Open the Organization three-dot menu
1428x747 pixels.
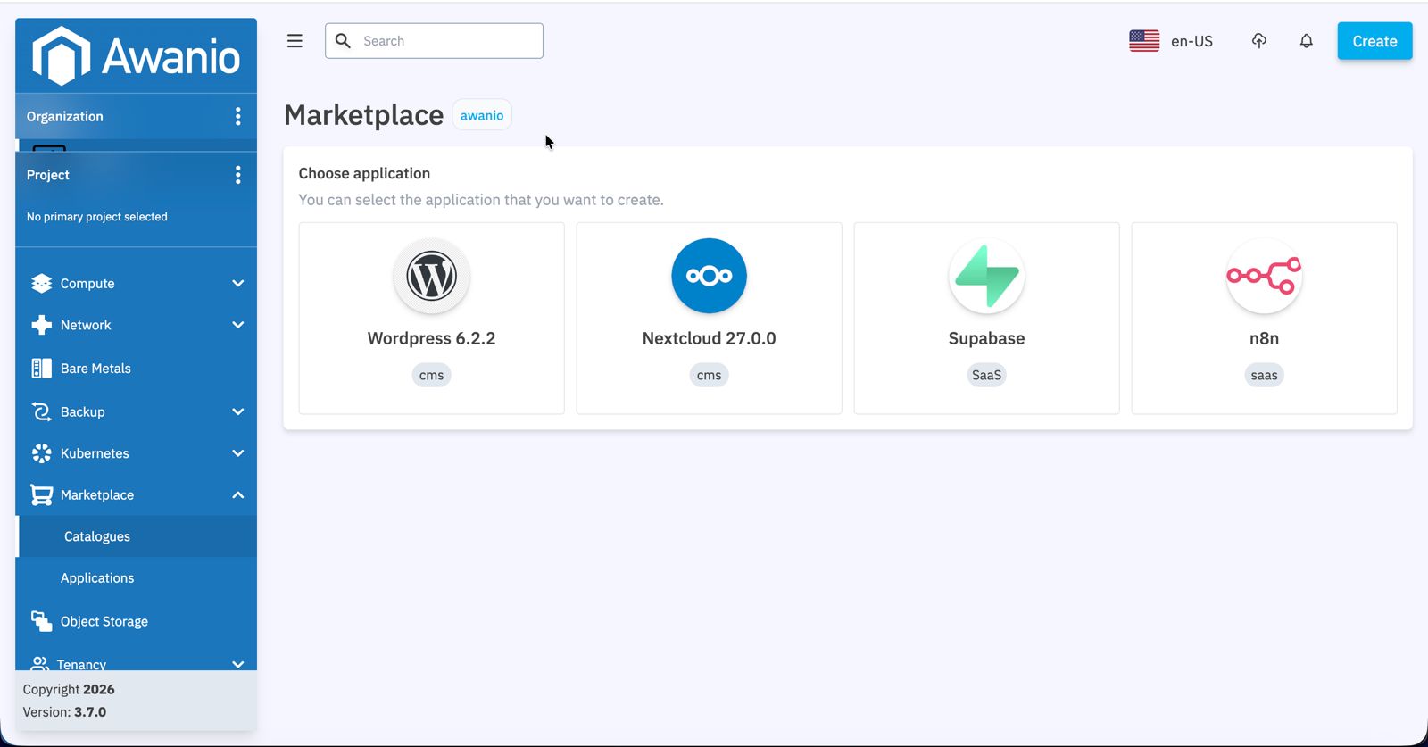[237, 116]
